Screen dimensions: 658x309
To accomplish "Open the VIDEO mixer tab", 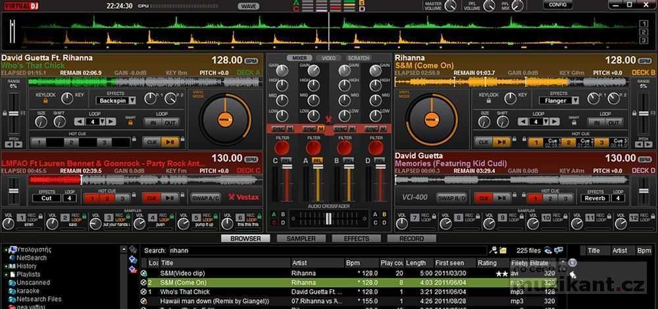I will coord(328,59).
